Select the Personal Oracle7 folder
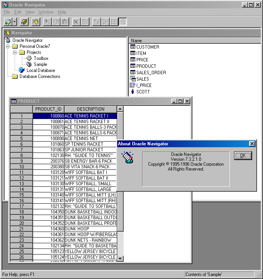Image resolution: width=263 pixels, height=279 pixels. [x=35, y=46]
